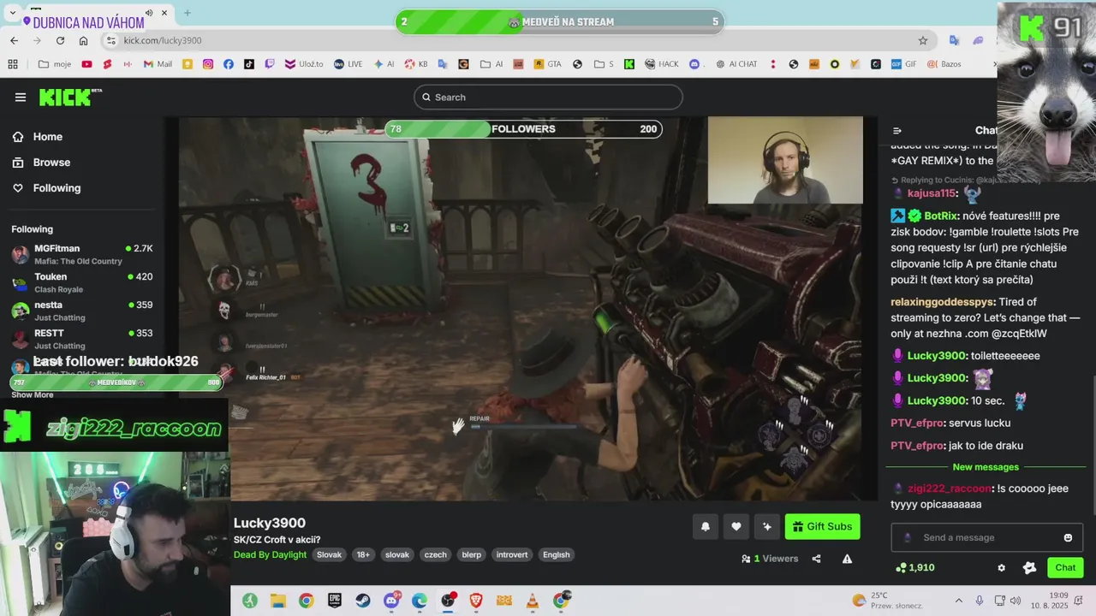The height and width of the screenshot is (616, 1096).
Task: Go back in browser history
Action: 14,40
